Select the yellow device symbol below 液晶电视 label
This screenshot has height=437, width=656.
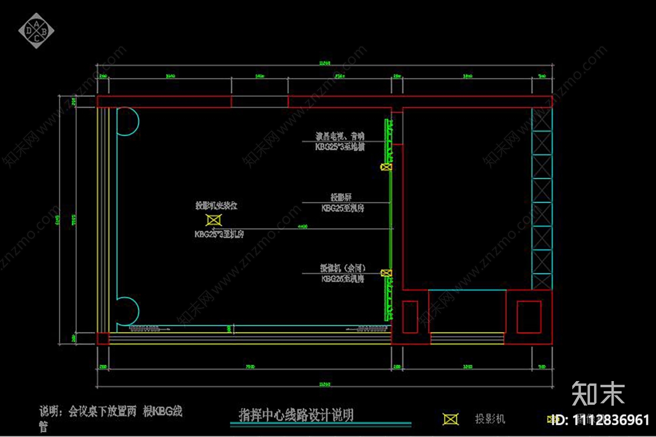[x=386, y=167]
